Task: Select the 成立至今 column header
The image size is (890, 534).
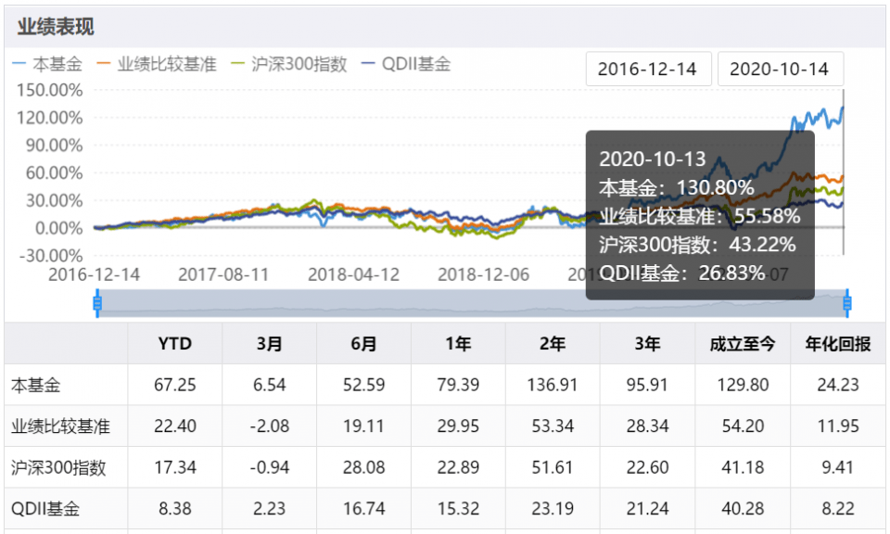Action: click(x=743, y=344)
